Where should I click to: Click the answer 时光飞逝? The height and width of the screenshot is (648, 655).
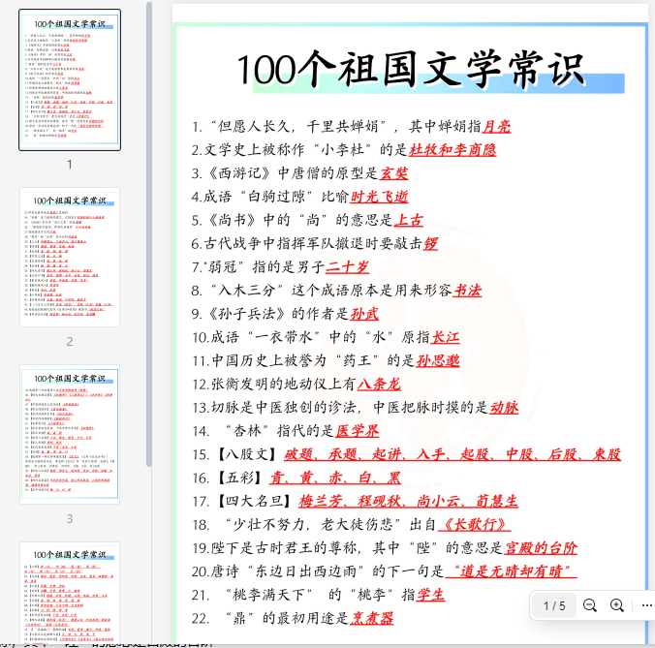click(x=379, y=197)
